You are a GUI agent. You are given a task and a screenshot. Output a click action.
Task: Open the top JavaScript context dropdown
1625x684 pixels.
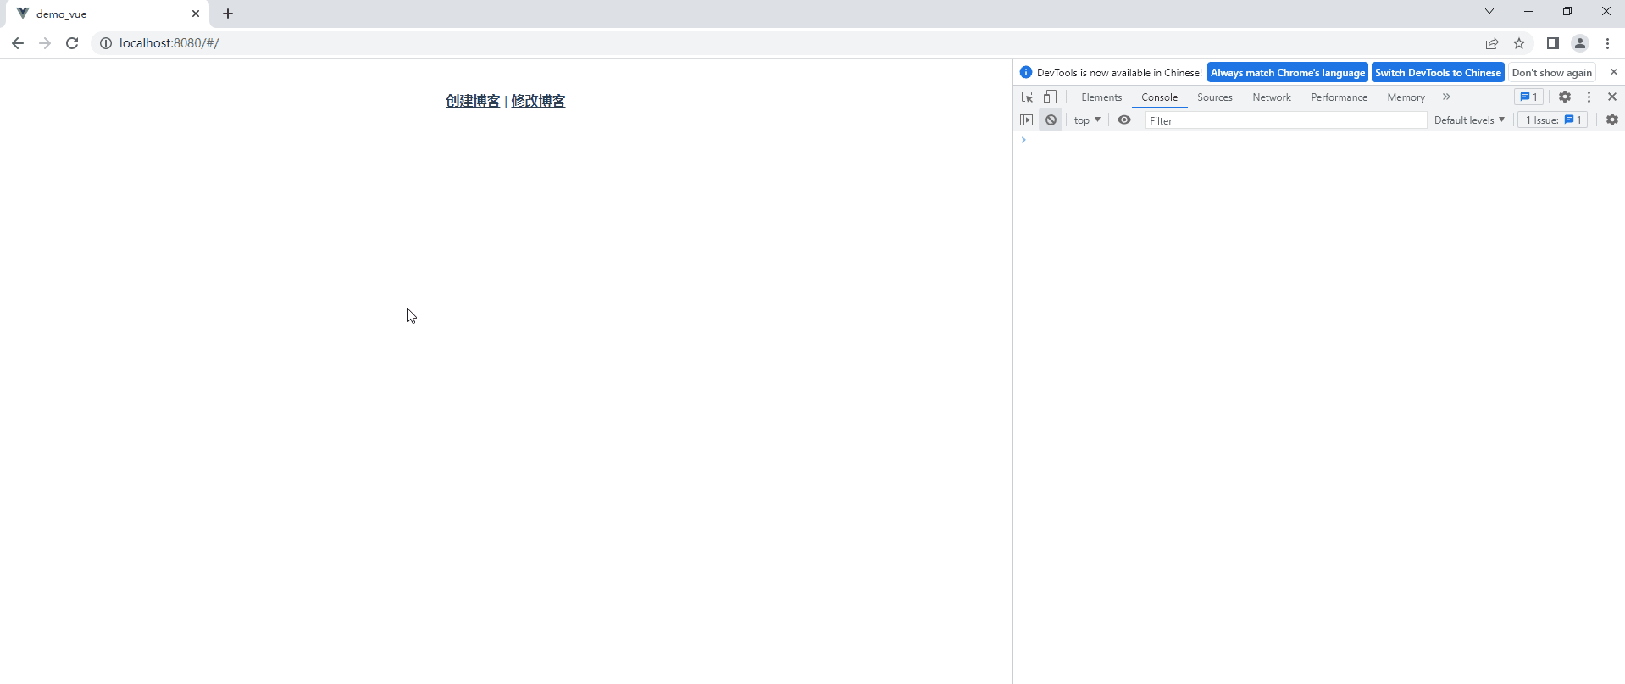coord(1087,120)
